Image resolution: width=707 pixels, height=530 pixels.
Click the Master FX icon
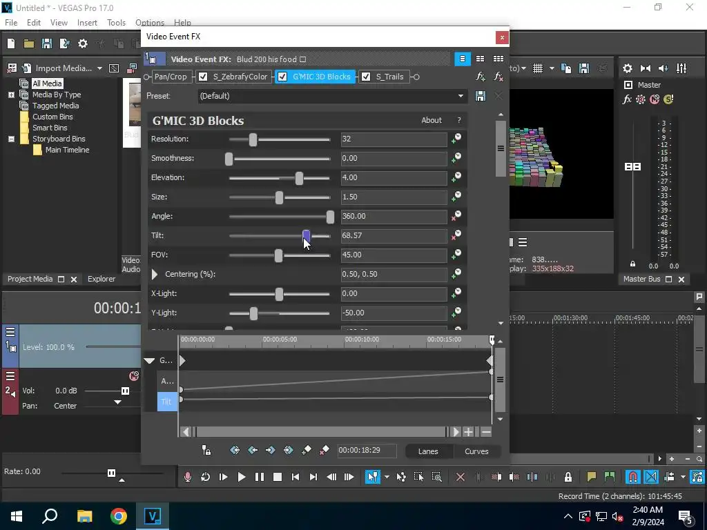coord(627,99)
